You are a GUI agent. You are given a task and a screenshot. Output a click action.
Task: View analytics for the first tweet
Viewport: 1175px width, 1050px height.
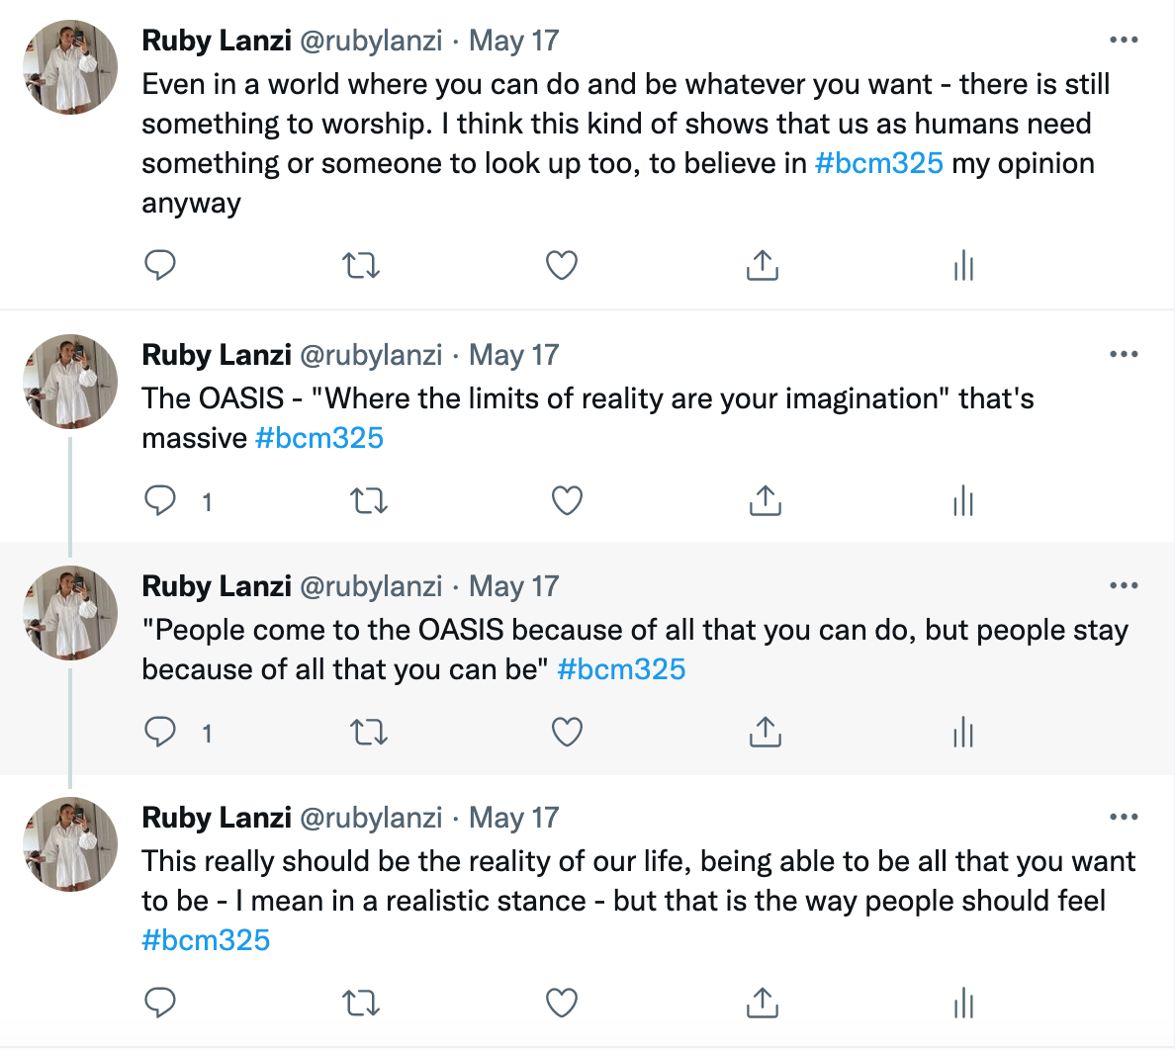(963, 265)
